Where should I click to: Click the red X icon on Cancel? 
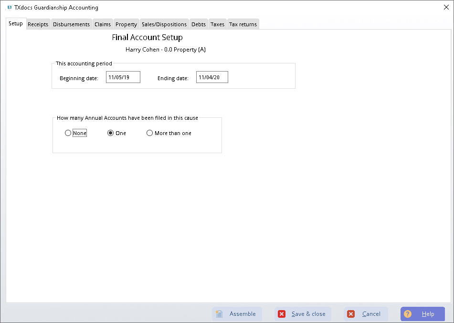(351, 314)
